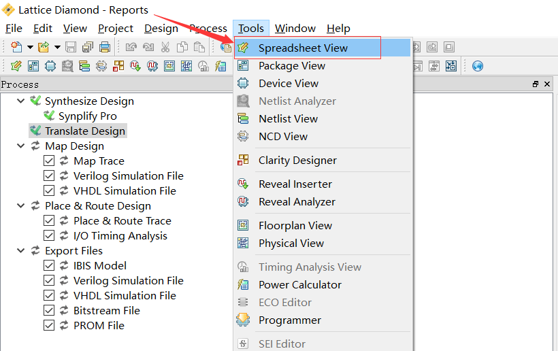Choose Programmer in the Tools menu
The image size is (558, 351).
pos(323,320)
